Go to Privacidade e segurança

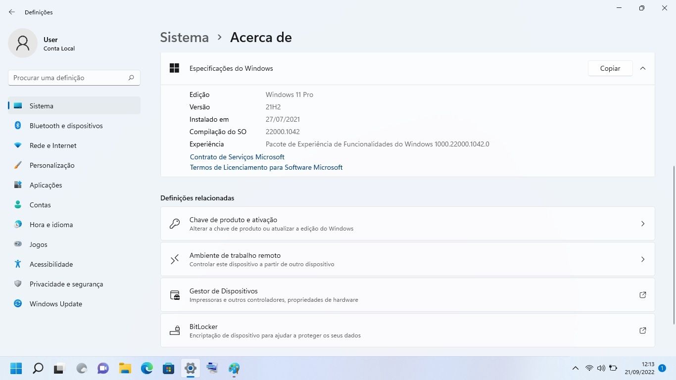pos(74,284)
